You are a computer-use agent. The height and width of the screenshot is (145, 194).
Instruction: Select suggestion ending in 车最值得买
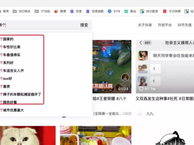[x=10, y=55]
